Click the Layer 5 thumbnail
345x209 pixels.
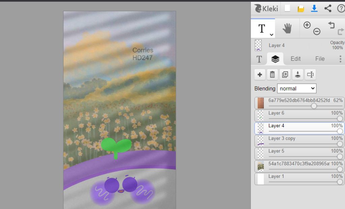260,154
